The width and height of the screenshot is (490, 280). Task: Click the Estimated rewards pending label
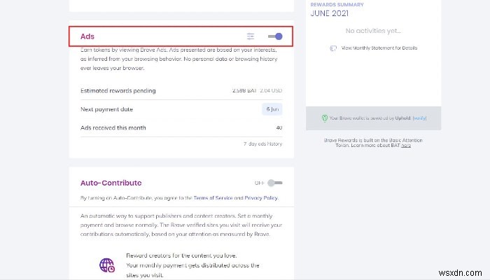click(118, 90)
